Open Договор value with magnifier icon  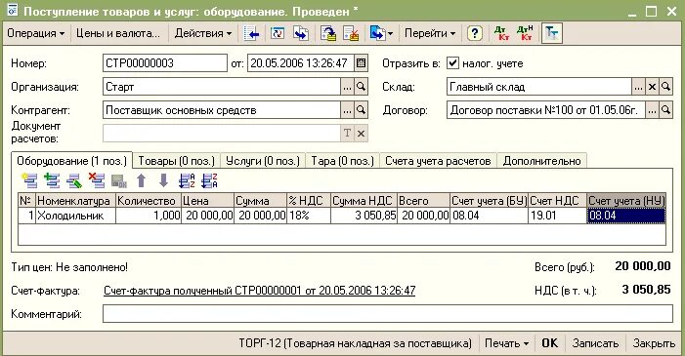coord(665,110)
